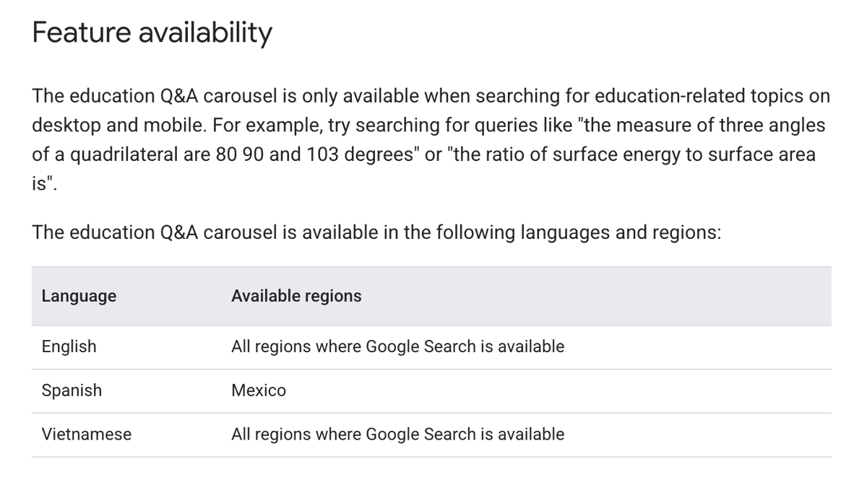Viewport: 867px width, 485px height.
Task: Click the Mexico region cell
Action: pos(259,390)
